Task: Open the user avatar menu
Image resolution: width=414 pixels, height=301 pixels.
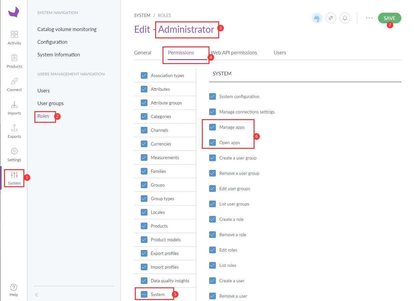Action: click(x=317, y=18)
